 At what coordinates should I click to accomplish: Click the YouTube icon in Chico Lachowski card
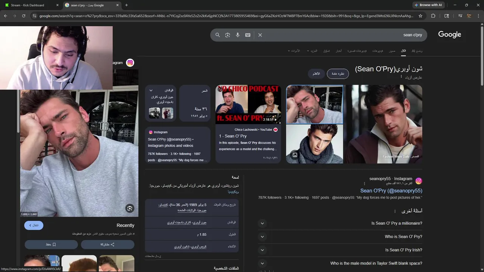click(275, 130)
